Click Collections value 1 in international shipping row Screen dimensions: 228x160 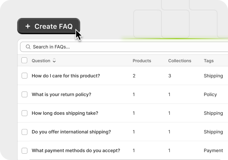[x=169, y=132]
